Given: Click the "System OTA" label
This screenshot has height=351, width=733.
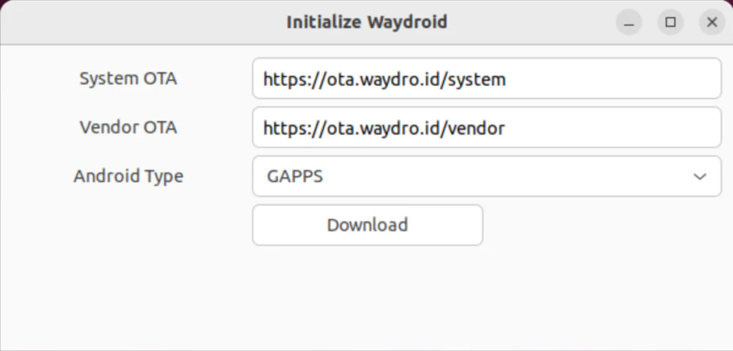Looking at the screenshot, I should click(x=128, y=79).
